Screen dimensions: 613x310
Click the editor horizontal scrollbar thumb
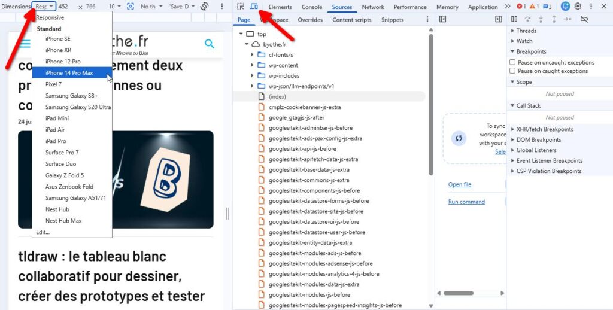coord(458,293)
